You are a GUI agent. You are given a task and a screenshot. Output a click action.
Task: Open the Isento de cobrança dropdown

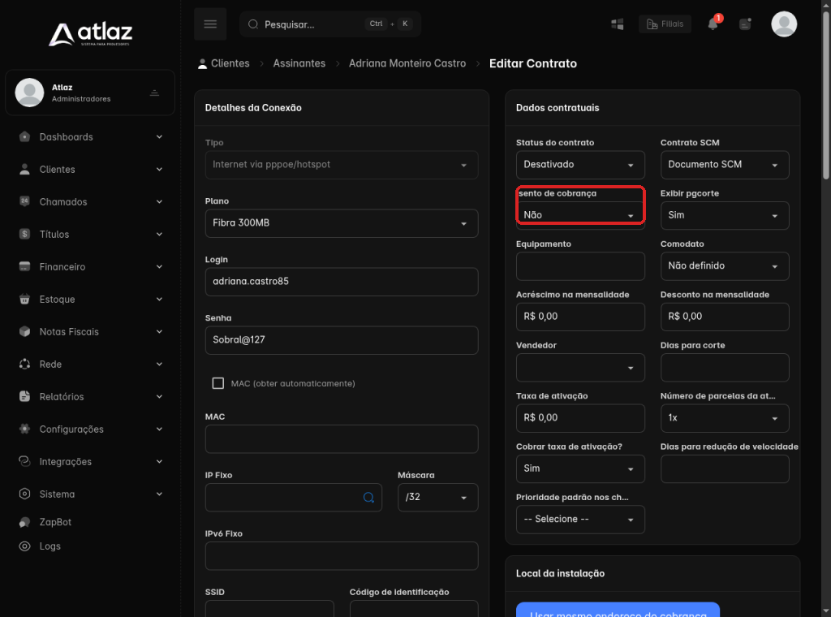[580, 215]
